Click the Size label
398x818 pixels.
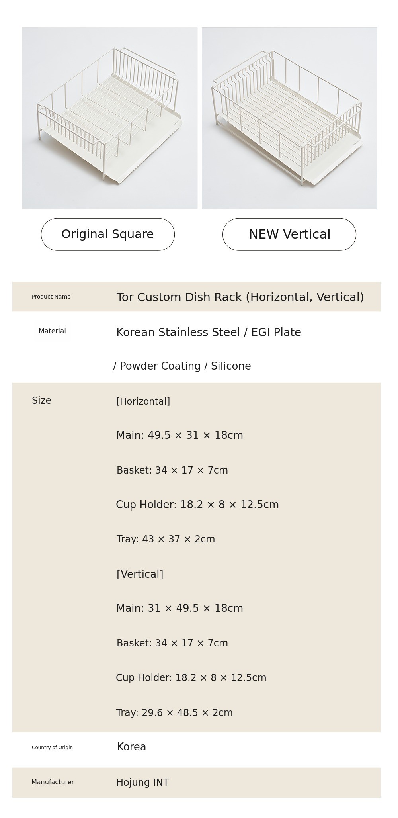[41, 401]
